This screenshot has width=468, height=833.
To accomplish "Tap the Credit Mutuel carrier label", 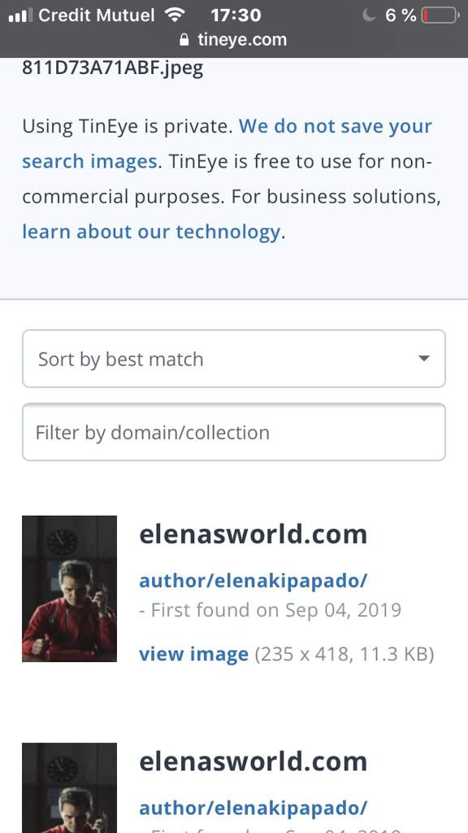I will [97, 15].
